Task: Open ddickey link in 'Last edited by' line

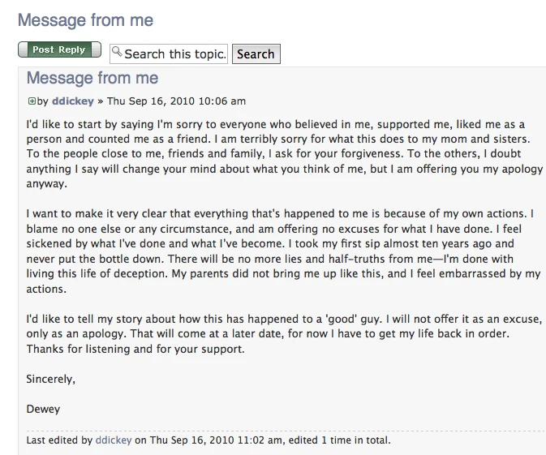Action: [x=112, y=441]
